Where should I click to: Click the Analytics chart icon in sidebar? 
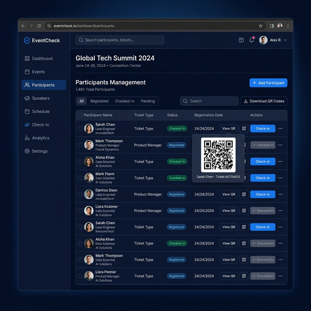pos(27,138)
